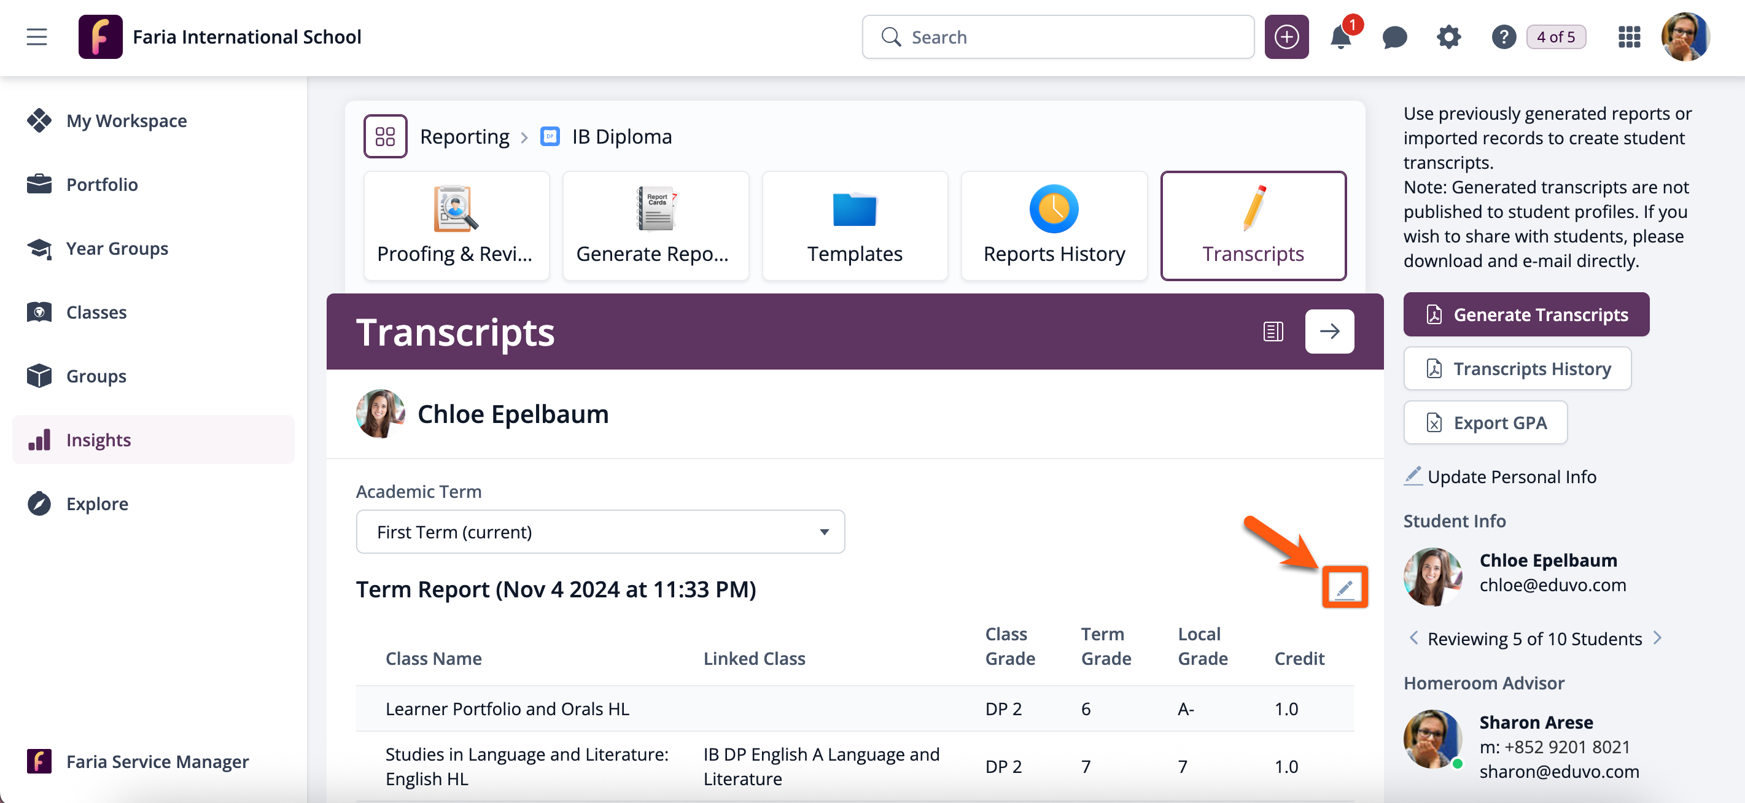
Task: Open the messages chat bubble icon
Action: [1394, 37]
